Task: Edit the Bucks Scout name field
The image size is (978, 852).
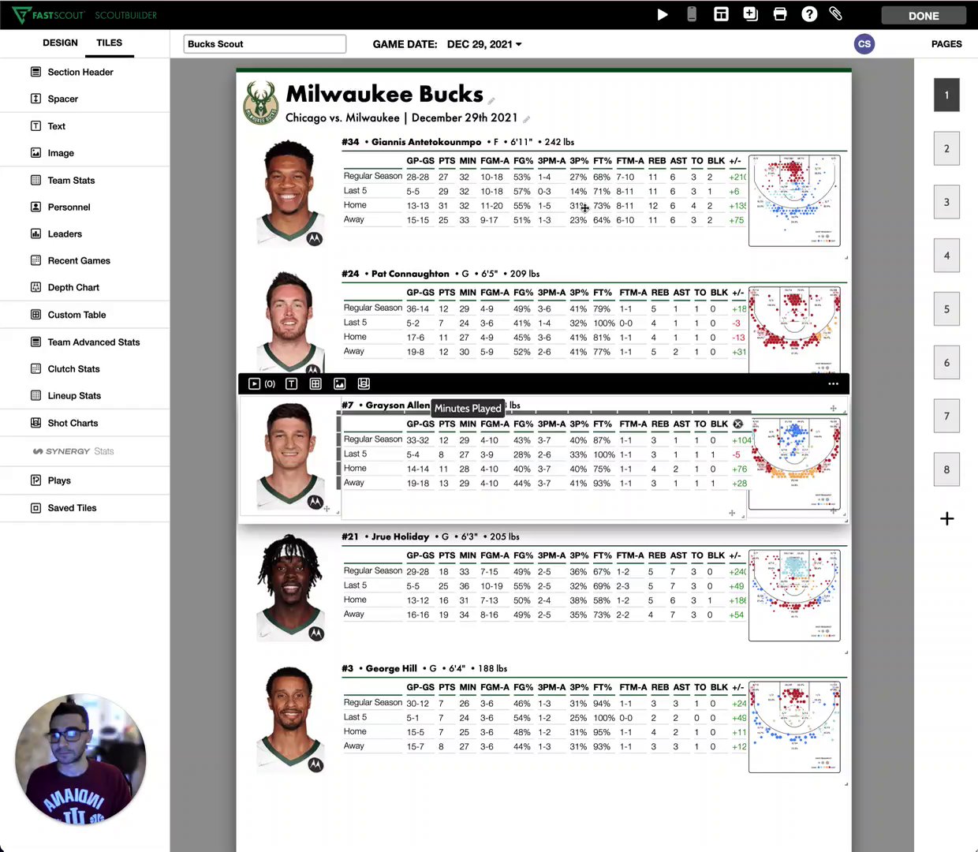Action: tap(265, 44)
